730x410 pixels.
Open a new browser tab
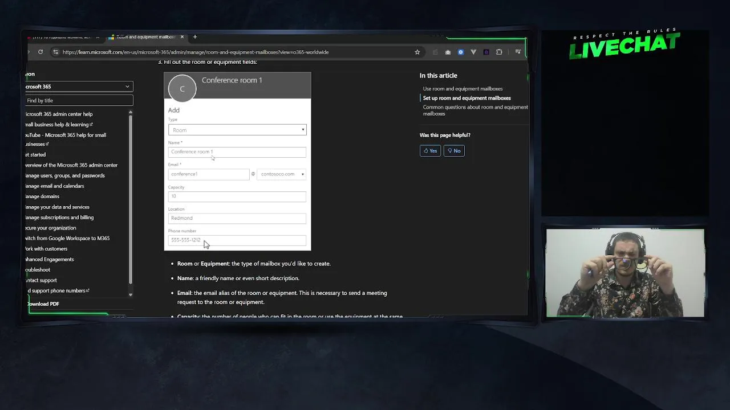(x=194, y=37)
